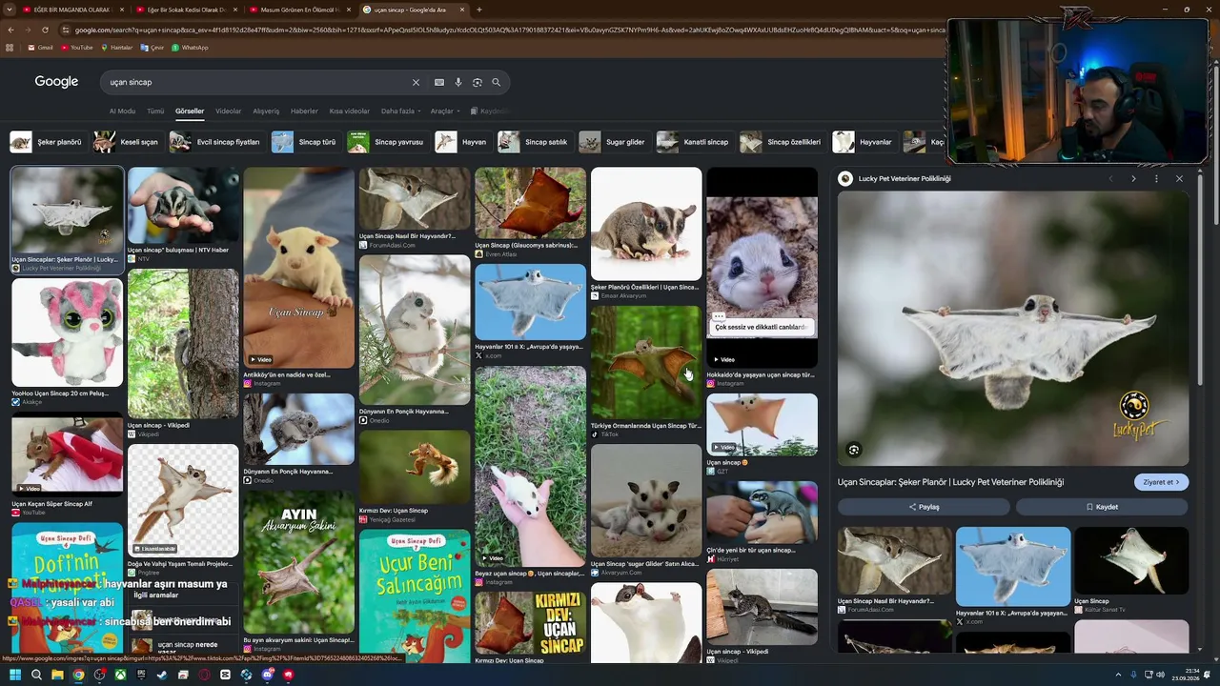Click Lens icon on the preview image
This screenshot has width=1220, height=686.
click(x=854, y=450)
